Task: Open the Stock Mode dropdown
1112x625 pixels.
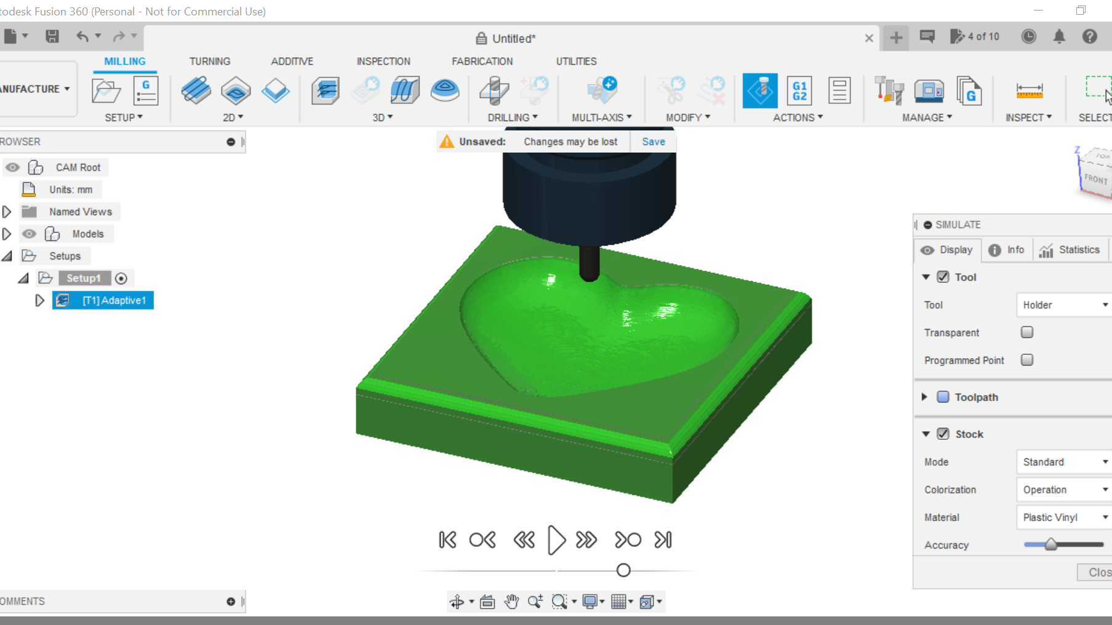Action: click(x=1064, y=461)
